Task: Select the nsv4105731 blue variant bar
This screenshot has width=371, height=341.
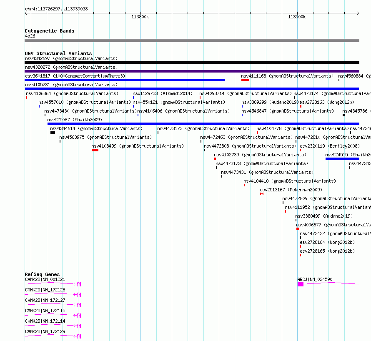Action: pyautogui.click(x=192, y=89)
